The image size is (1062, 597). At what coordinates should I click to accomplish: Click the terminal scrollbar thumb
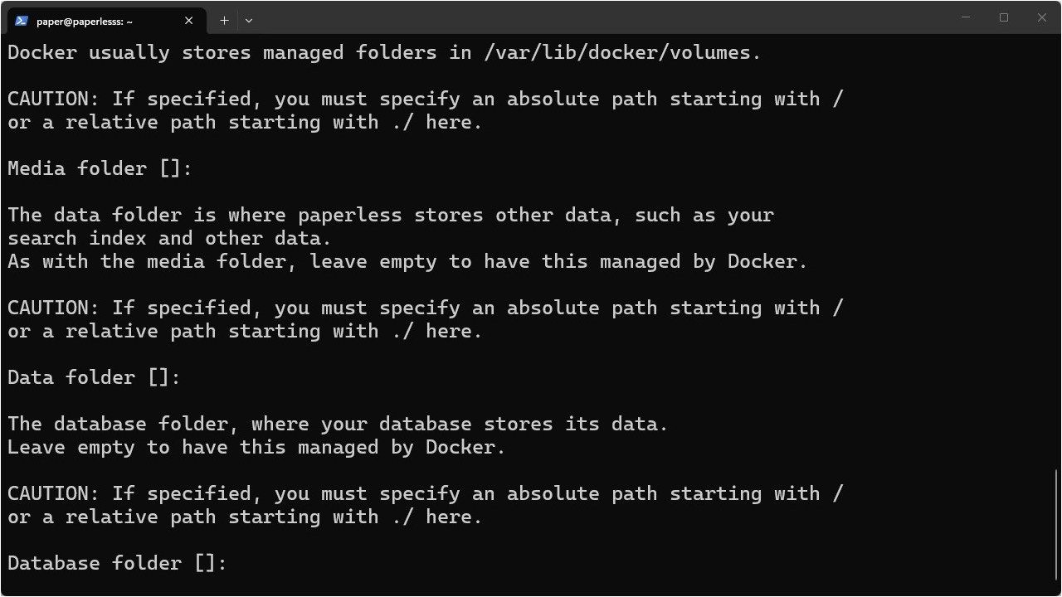1057,524
